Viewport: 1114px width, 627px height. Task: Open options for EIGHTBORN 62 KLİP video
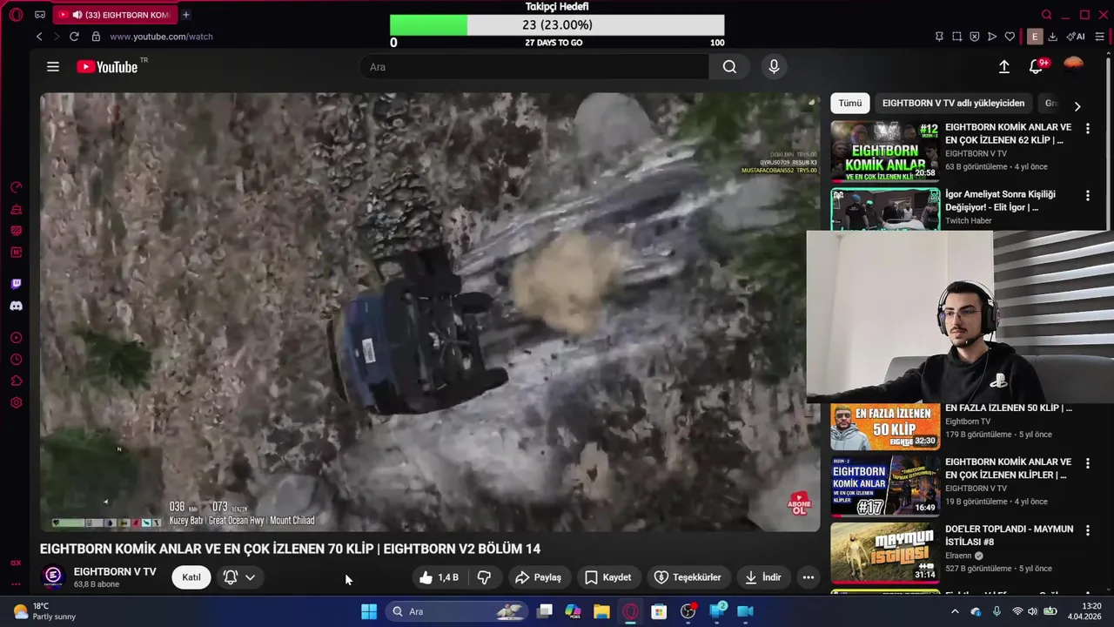[x=1087, y=128]
